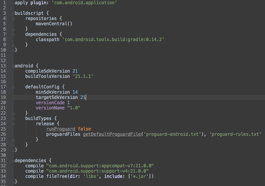
Task: Collapse the buildTypes block fold marker
Action: click(x=13, y=119)
